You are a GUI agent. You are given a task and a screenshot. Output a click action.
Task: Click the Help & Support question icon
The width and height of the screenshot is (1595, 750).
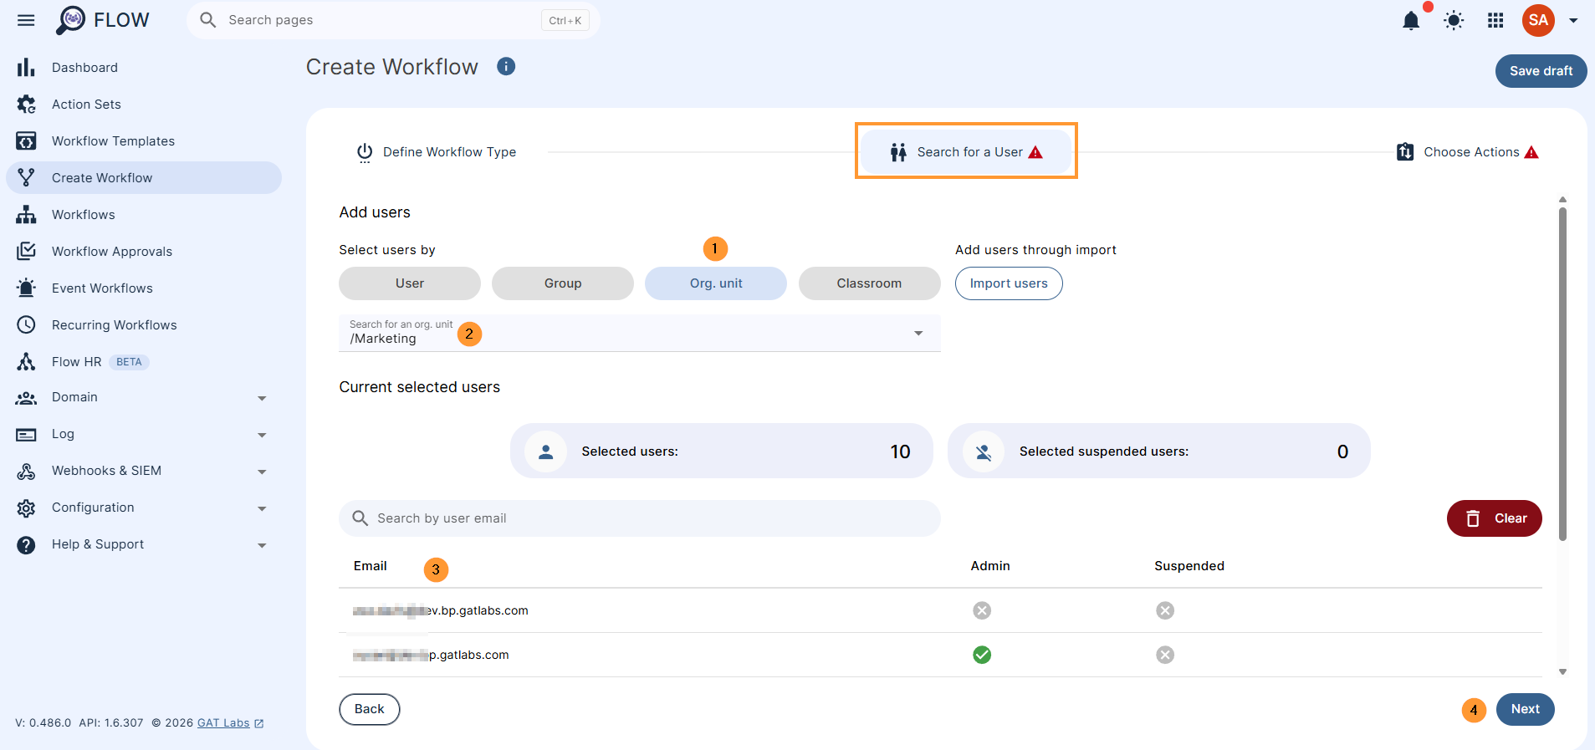[x=26, y=545]
